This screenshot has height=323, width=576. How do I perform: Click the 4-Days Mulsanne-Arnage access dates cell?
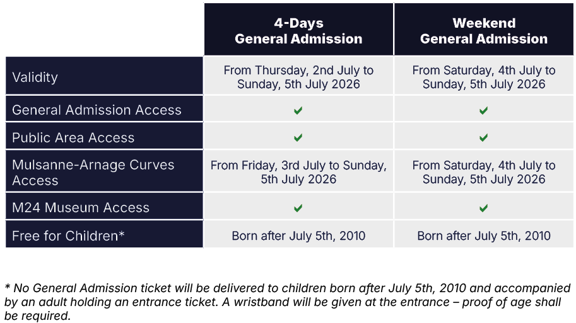pyautogui.click(x=298, y=173)
